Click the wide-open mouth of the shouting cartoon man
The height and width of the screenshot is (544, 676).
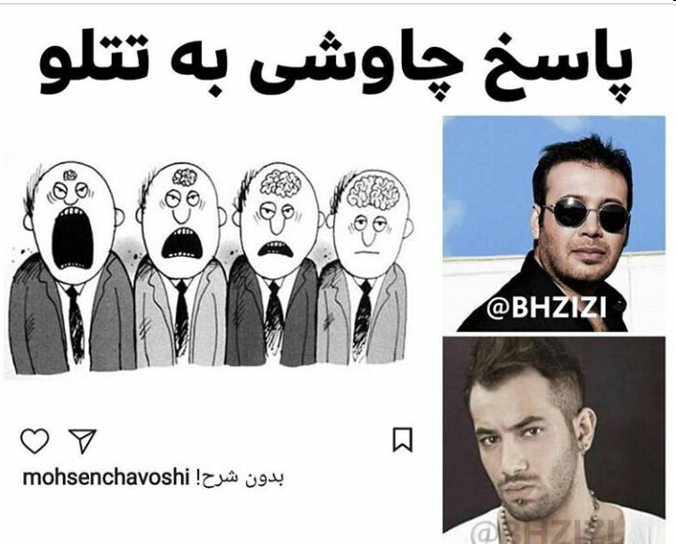(x=73, y=237)
